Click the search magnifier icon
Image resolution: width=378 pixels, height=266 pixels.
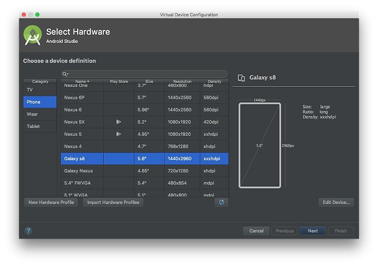[65, 74]
